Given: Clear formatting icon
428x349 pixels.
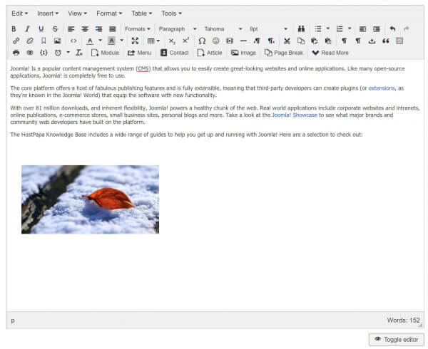Looking at the screenshot, I should point(79,53).
